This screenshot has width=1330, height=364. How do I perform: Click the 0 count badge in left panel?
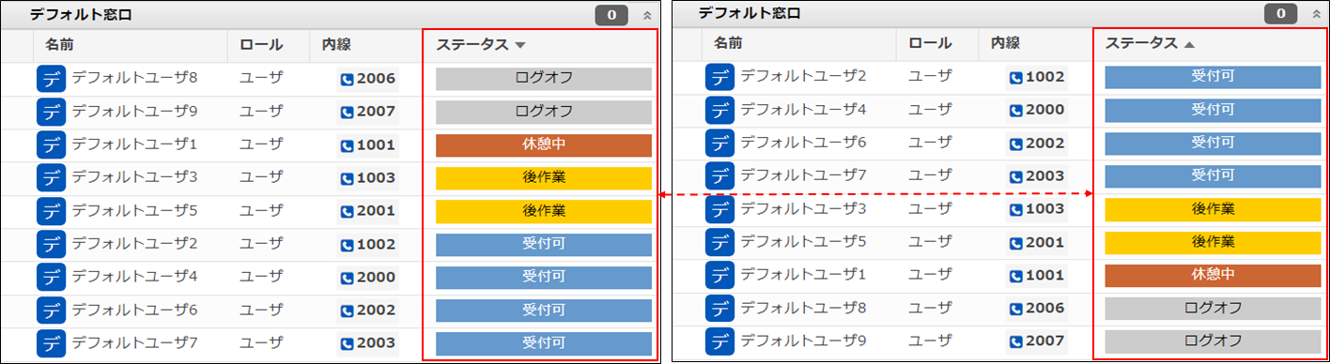(x=611, y=15)
